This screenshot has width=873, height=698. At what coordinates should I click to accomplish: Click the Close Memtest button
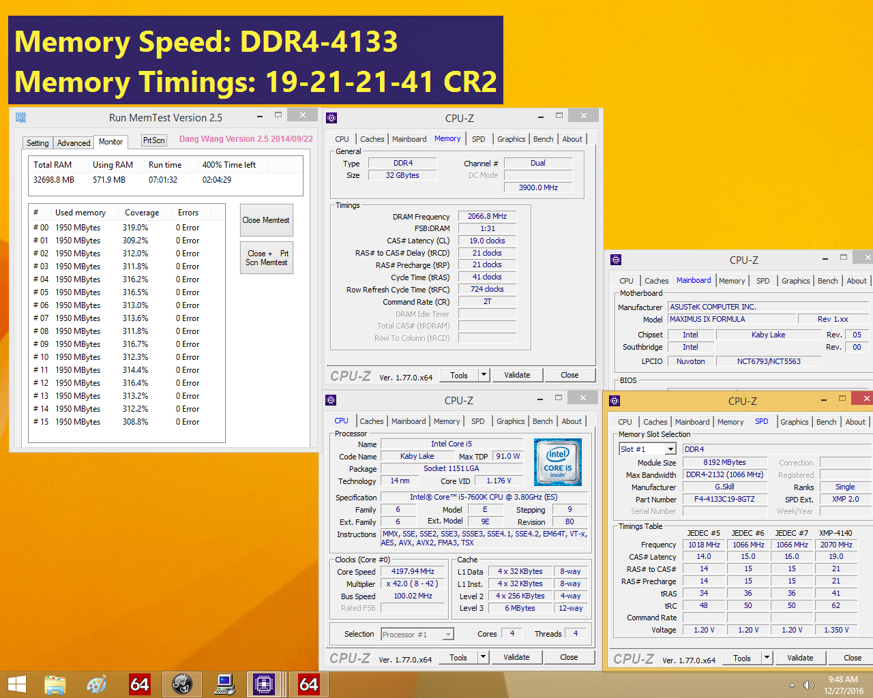(266, 220)
